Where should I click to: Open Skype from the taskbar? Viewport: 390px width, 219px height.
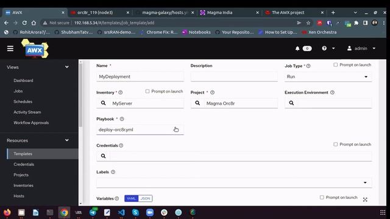[135, 212]
